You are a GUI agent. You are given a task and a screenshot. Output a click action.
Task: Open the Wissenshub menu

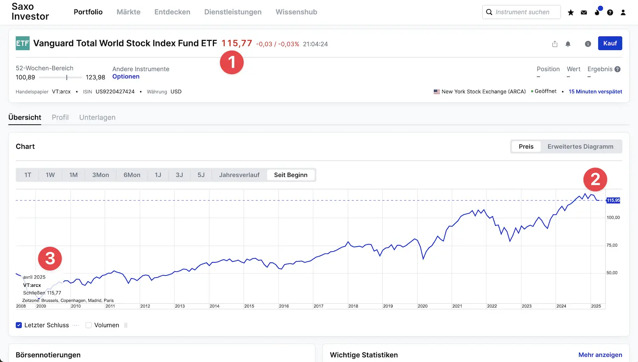coord(296,12)
